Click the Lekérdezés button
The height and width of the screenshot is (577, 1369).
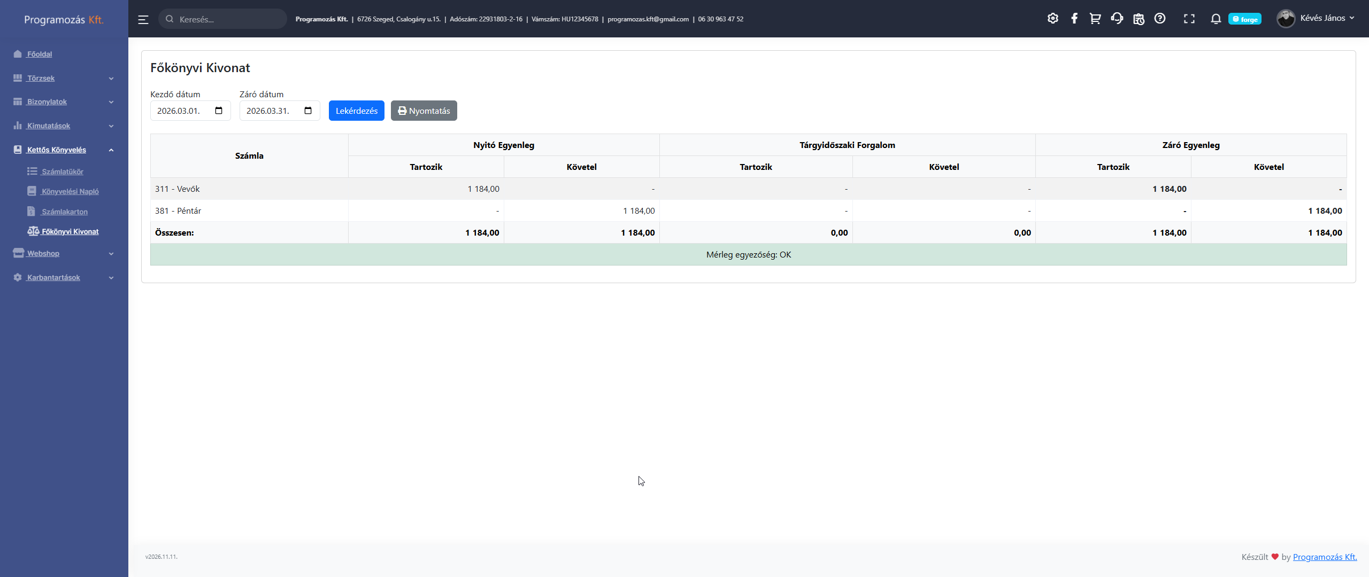(356, 111)
